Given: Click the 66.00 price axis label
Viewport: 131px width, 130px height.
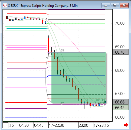Looking at the screenshot, I should (x=120, y=117).
